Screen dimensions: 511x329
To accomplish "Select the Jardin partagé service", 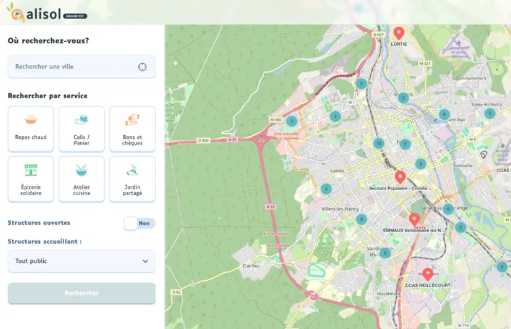I will point(132,179).
